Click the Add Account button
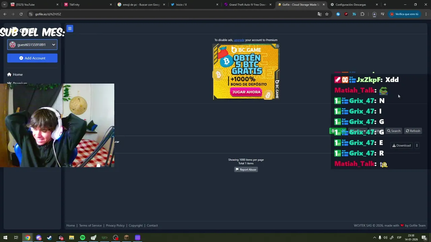This screenshot has width=431, height=242. (x=32, y=58)
